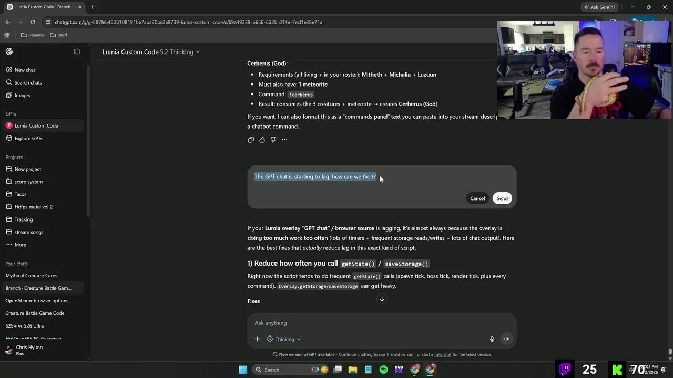Click the Your chats section heading
This screenshot has height=378, width=673.
[x=17, y=264]
